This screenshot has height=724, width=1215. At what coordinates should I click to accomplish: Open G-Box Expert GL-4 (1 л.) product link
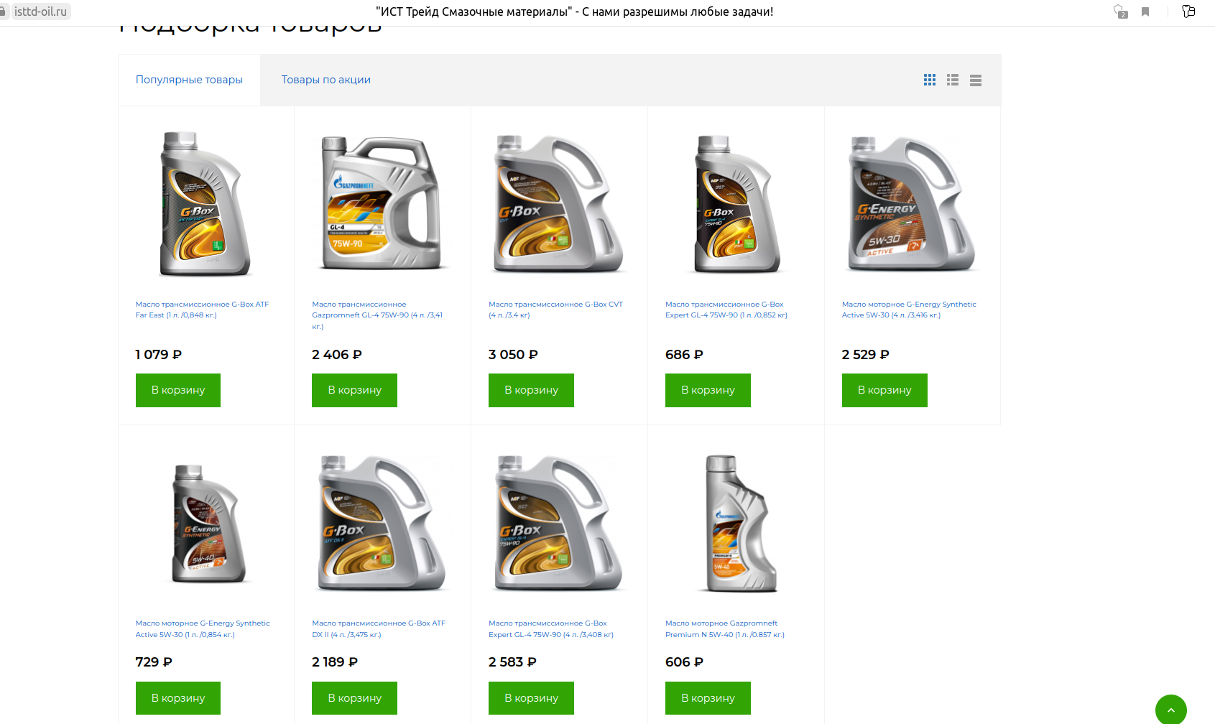pyautogui.click(x=726, y=310)
